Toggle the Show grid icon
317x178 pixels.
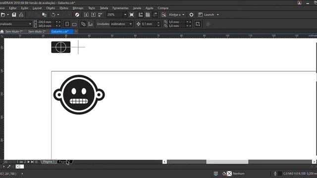tap(148, 15)
